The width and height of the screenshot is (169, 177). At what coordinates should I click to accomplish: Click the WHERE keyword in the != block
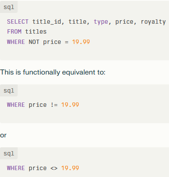16,105
